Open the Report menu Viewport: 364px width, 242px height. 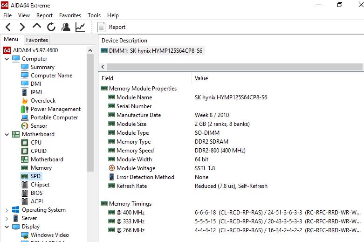[44, 15]
